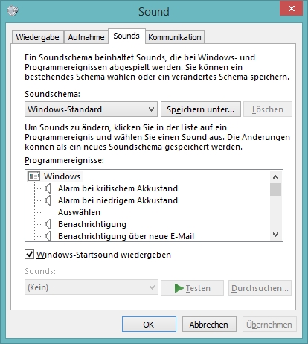
Task: Select the Auswählen event
Action: pyautogui.click(x=79, y=212)
